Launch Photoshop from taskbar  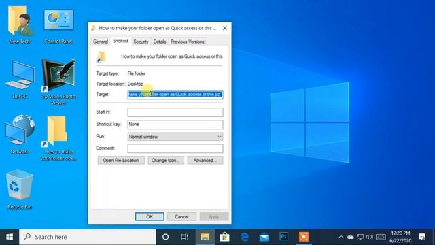284,236
